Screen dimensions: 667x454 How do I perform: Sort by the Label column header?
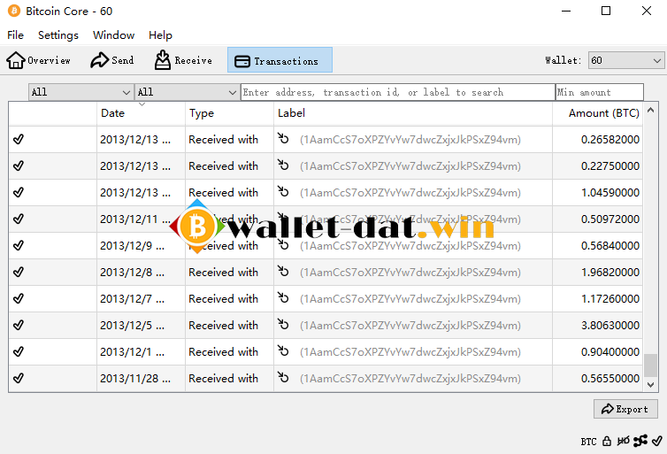(x=412, y=113)
